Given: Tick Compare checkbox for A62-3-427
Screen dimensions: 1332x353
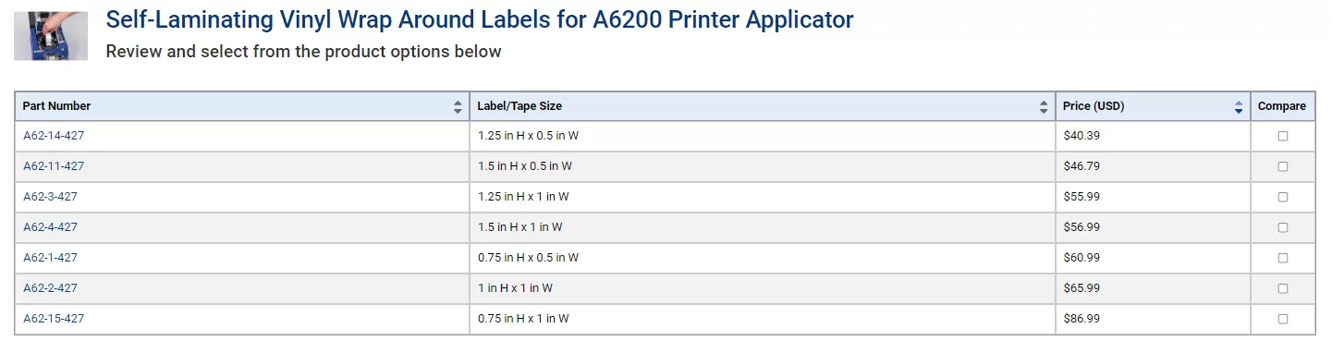Looking at the screenshot, I should point(1283,197).
